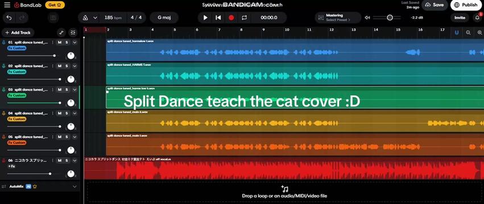Start recording with the red Record button
This screenshot has height=204, width=484.
(231, 18)
